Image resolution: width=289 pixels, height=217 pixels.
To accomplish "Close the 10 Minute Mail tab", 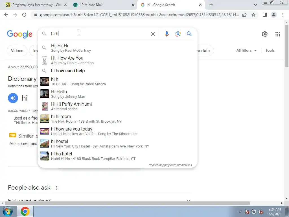I will pos(133,5).
